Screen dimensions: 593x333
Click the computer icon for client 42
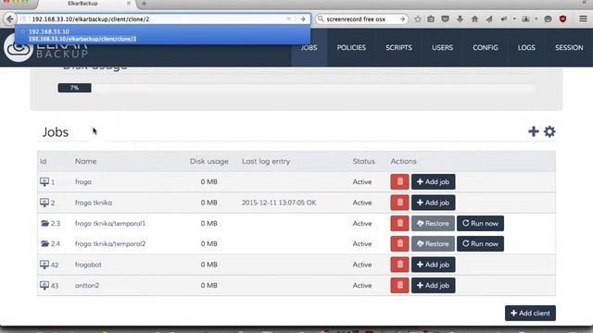[x=44, y=265]
